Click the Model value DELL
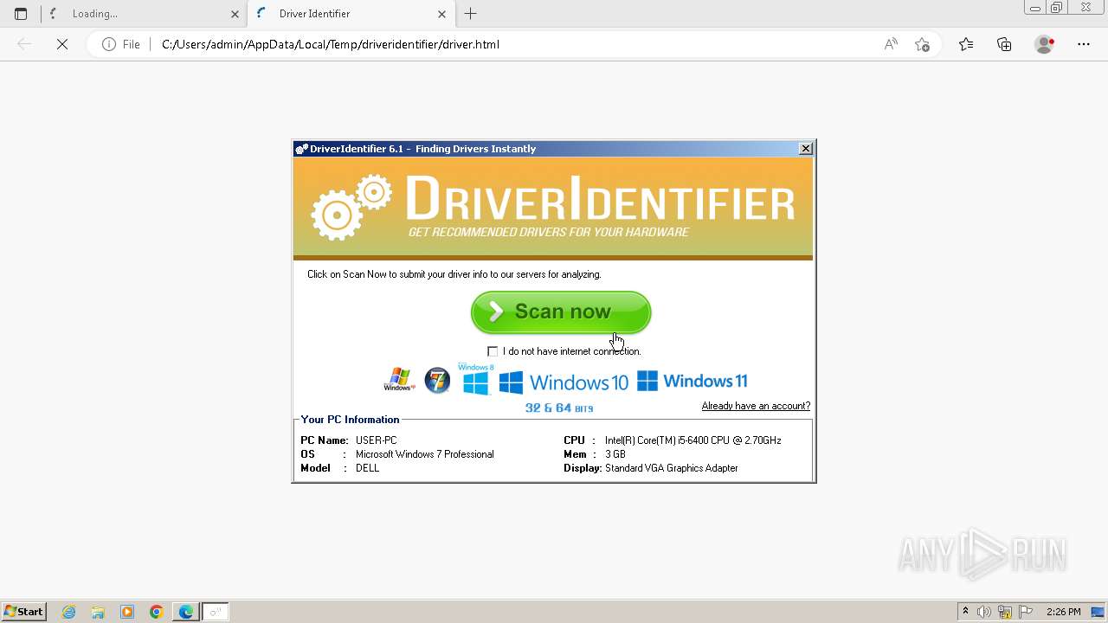The height and width of the screenshot is (623, 1108). click(367, 468)
